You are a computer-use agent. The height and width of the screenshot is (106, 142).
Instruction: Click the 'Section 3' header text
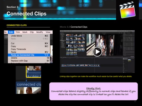[x=12, y=7]
